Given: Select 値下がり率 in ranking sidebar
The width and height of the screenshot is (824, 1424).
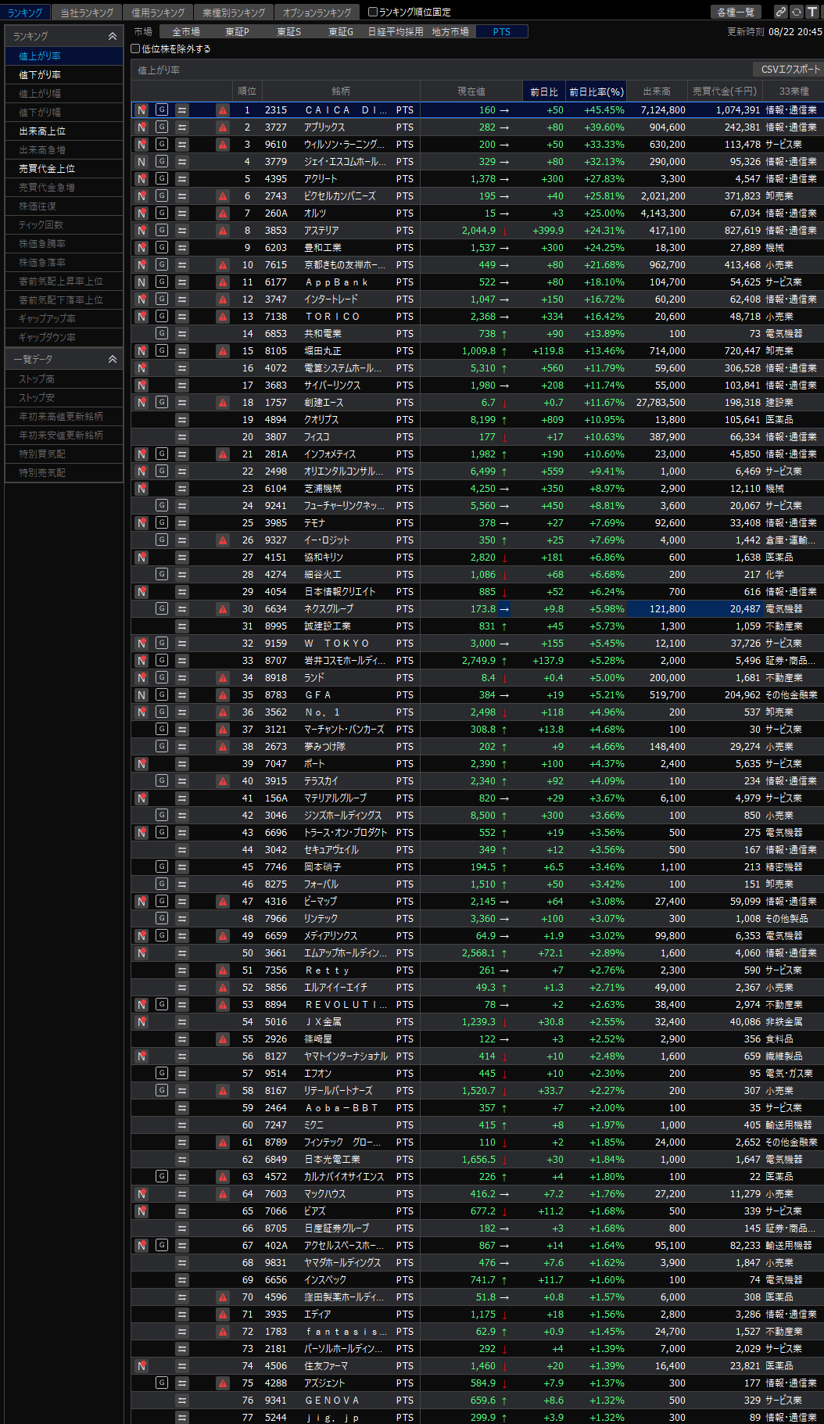Looking at the screenshot, I should (64, 75).
